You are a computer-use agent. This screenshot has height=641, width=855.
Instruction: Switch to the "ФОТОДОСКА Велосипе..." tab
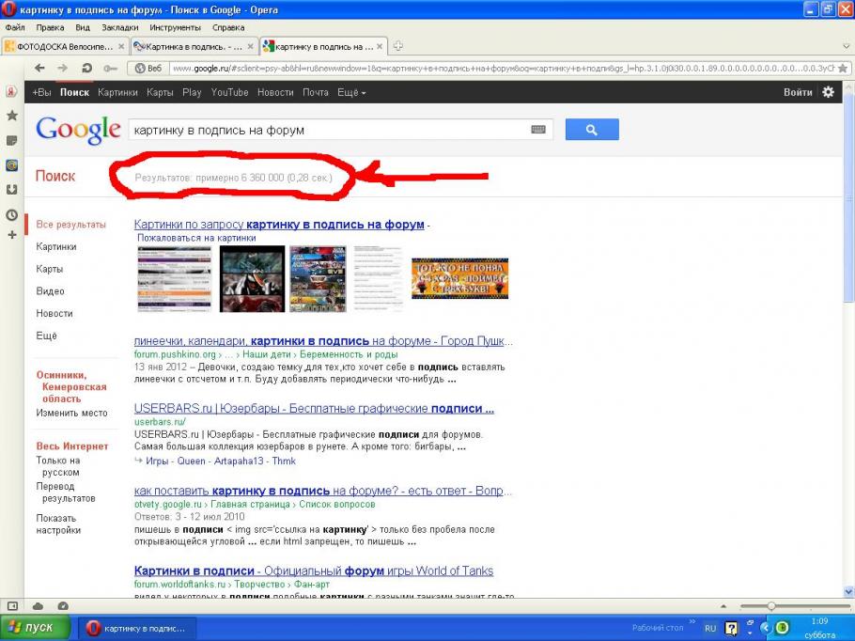pyautogui.click(x=62, y=46)
